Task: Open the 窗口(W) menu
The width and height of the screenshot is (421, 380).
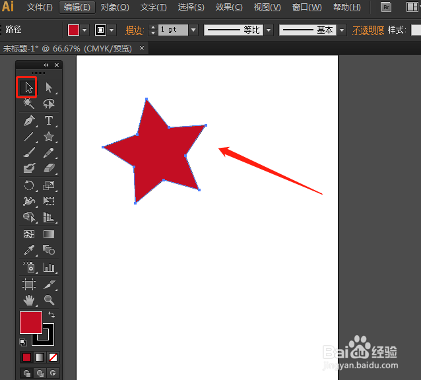Action: click(x=307, y=7)
